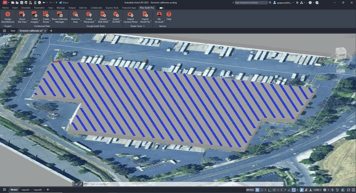Click the Save icon in quick access

click(x=21, y=3)
